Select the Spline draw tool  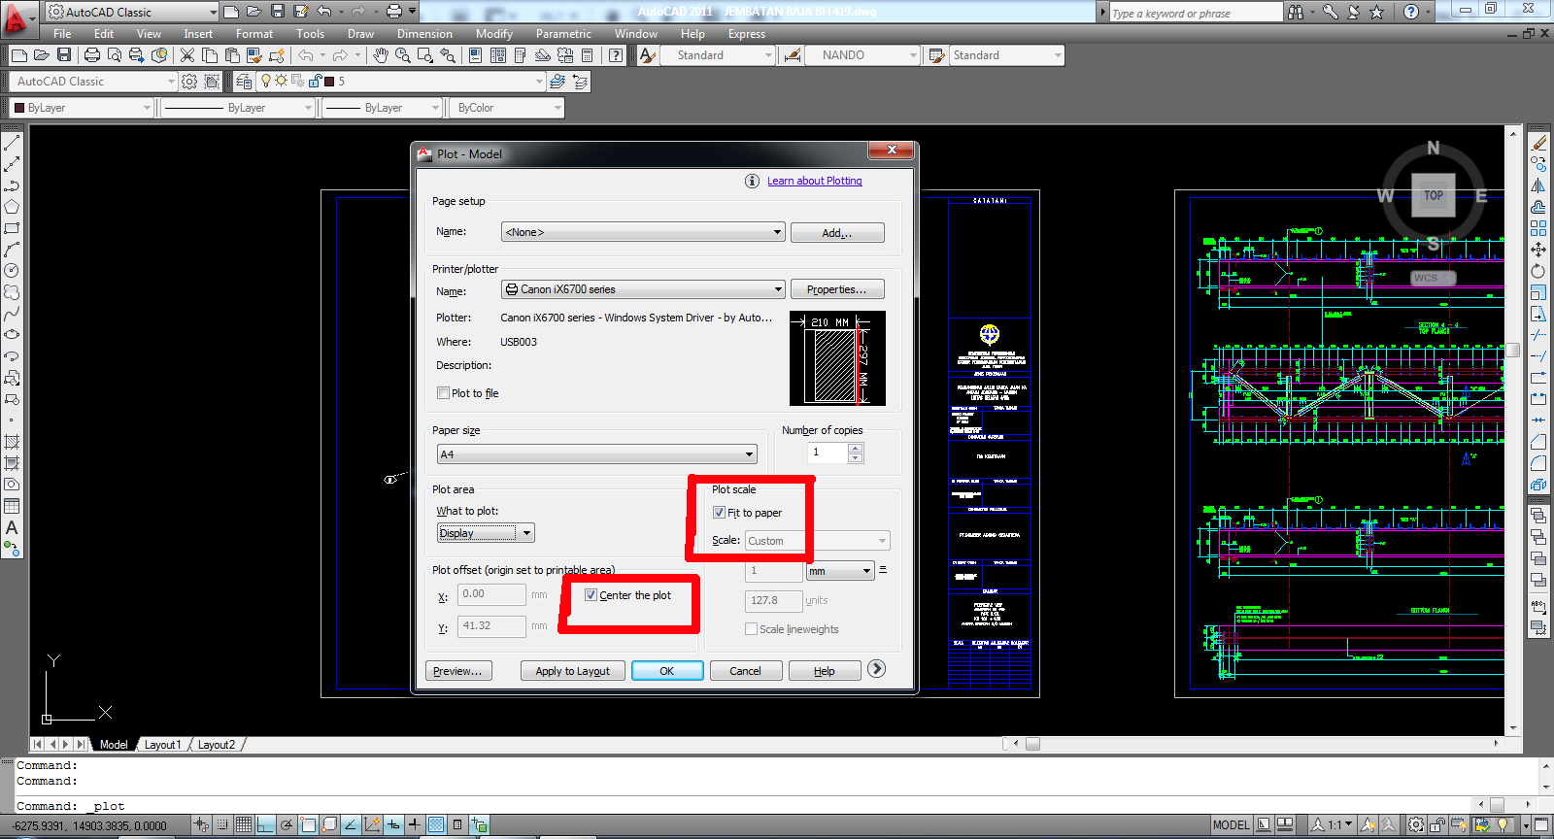[x=12, y=314]
